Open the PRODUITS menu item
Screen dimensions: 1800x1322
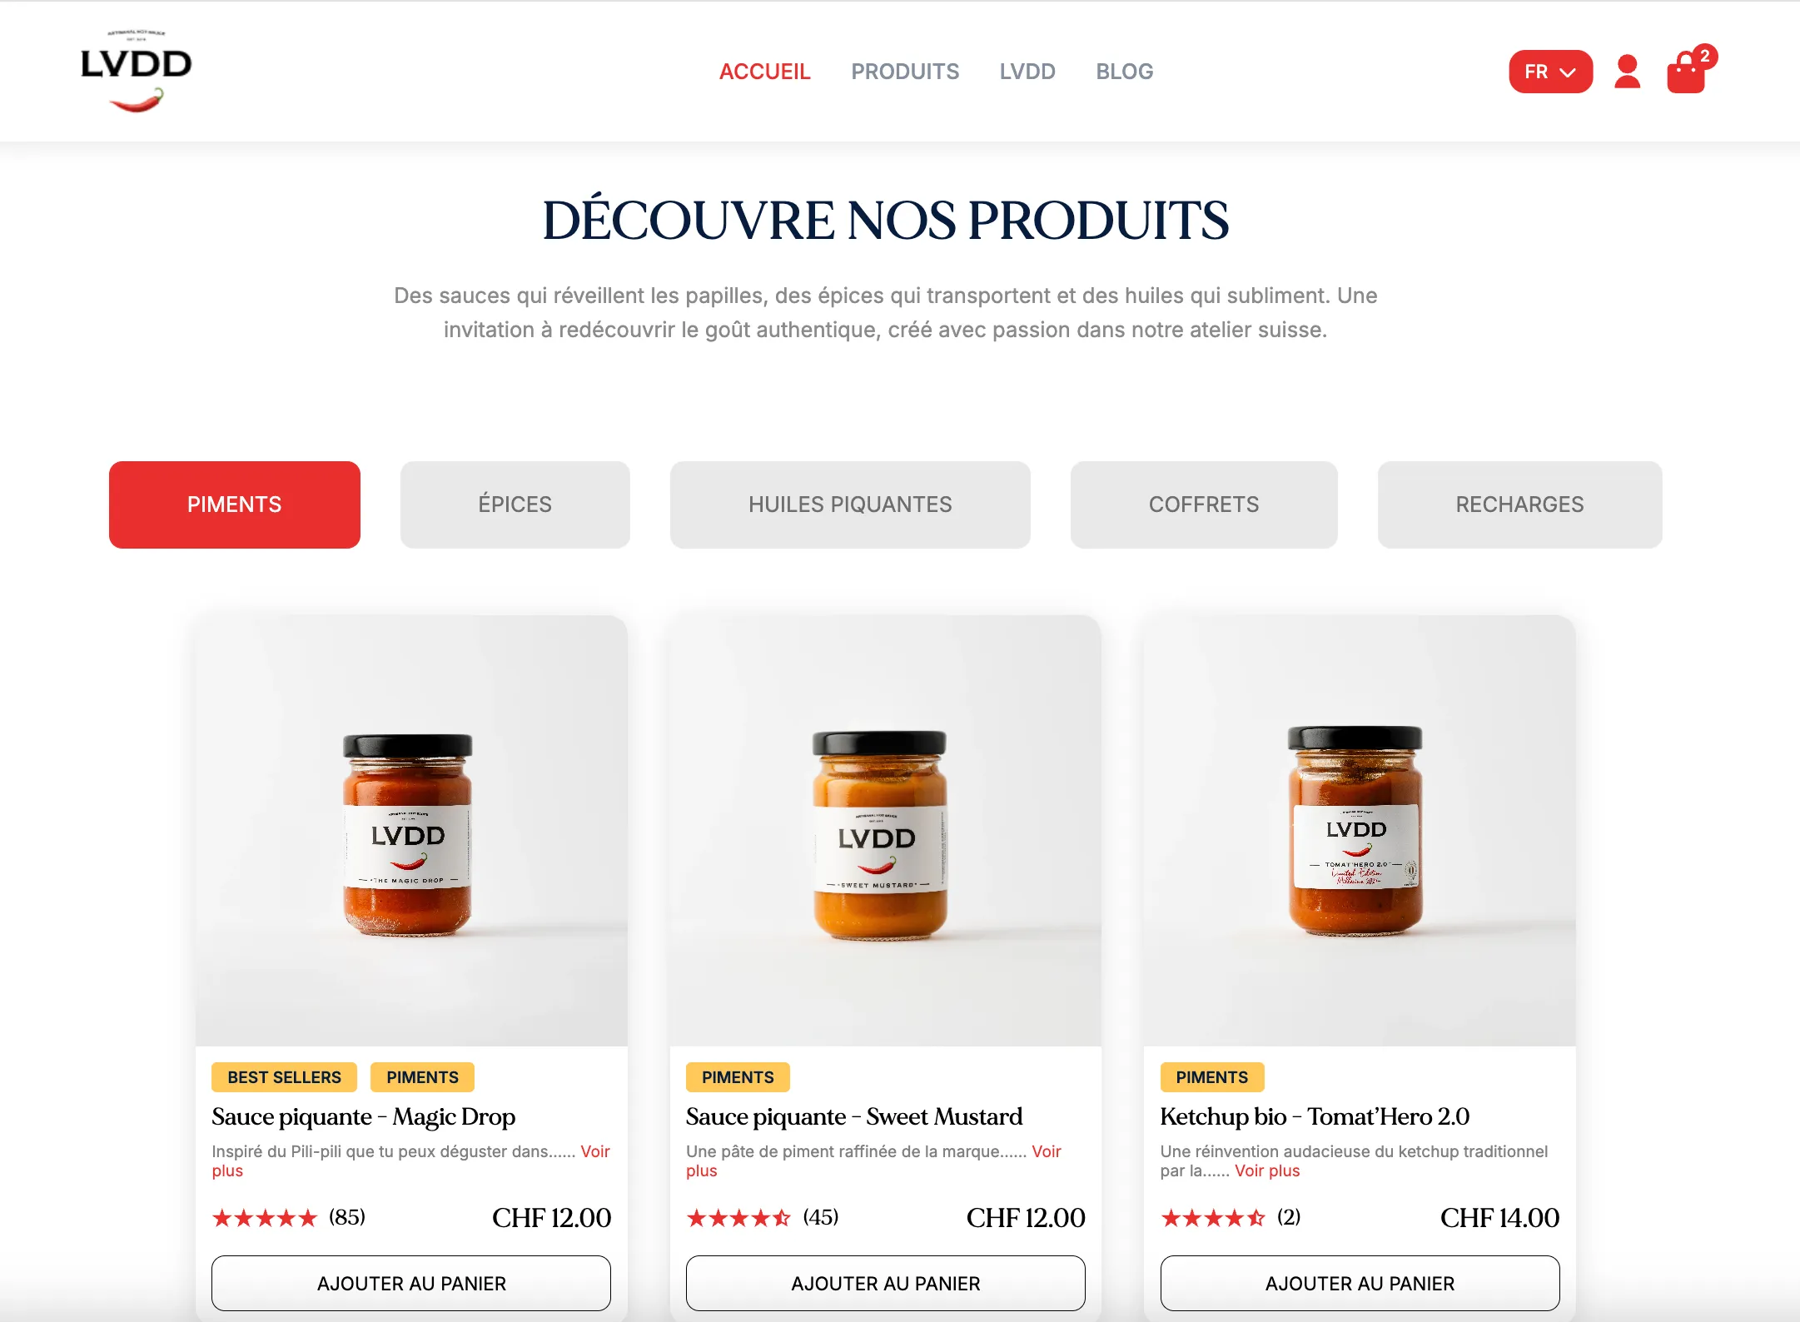click(x=905, y=72)
